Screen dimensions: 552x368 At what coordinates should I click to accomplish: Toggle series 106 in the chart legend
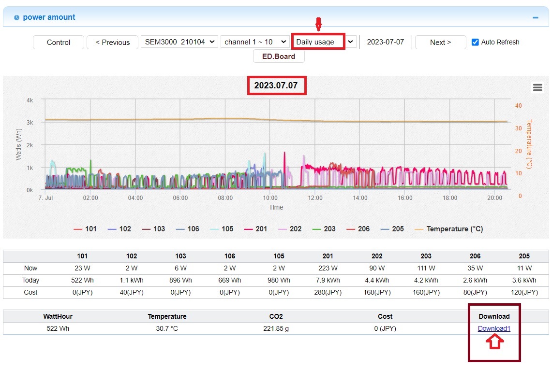pyautogui.click(x=188, y=229)
